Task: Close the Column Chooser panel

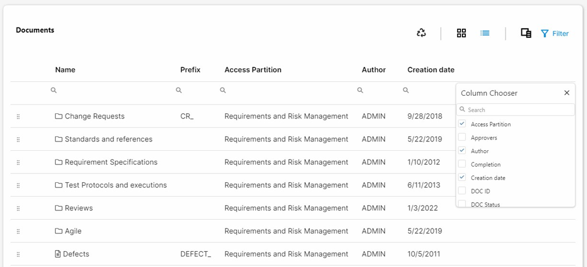Action: 567,93
